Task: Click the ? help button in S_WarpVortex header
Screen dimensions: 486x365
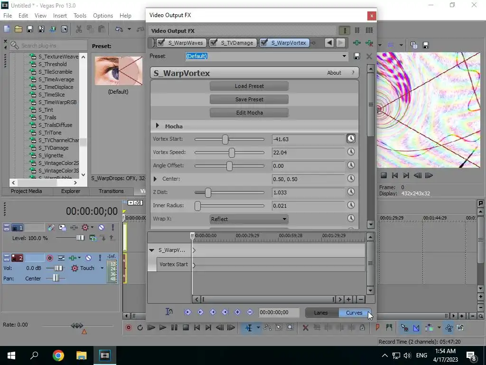Action: point(353,73)
